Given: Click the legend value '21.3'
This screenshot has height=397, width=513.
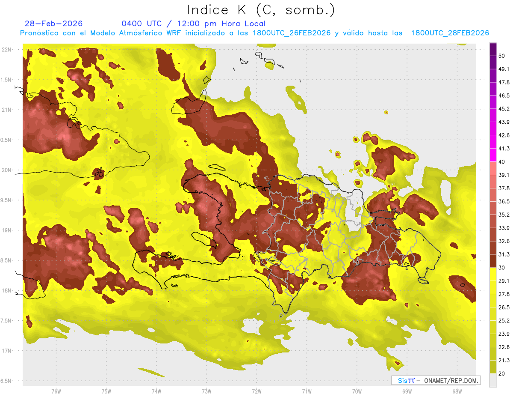Looking at the screenshot, I should pos(504,360).
